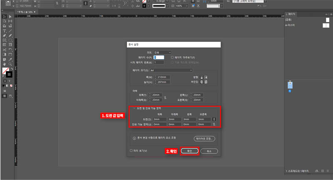The width and height of the screenshot is (333, 180).
Task: Click edit page size icon in Pages panel
Action: pyautogui.click(x=317, y=171)
